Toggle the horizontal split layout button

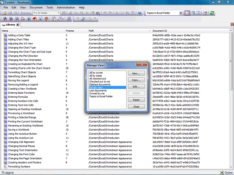click(x=193, y=13)
